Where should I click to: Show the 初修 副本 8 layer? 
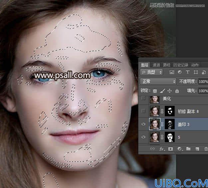coord(143,111)
